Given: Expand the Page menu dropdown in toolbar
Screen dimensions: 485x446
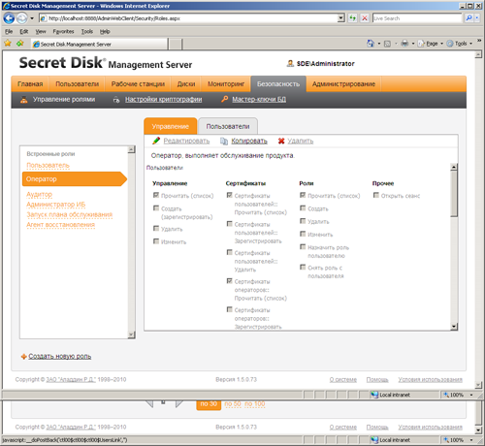Looking at the screenshot, I should coord(441,44).
